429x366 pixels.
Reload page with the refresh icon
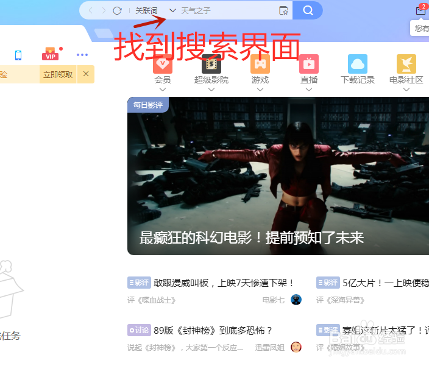(117, 11)
